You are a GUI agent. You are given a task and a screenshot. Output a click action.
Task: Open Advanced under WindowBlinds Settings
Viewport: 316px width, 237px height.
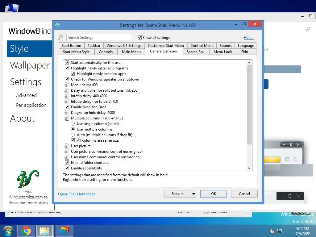[27, 95]
